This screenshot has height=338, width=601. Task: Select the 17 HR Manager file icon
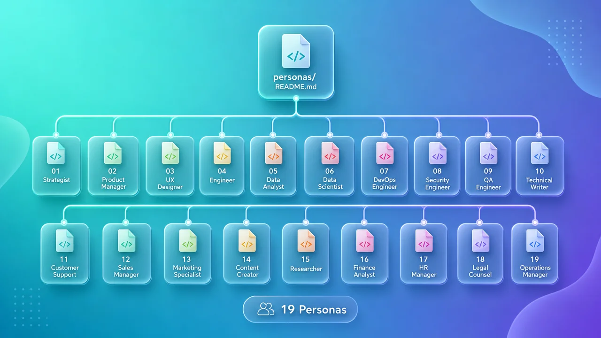[x=424, y=241]
